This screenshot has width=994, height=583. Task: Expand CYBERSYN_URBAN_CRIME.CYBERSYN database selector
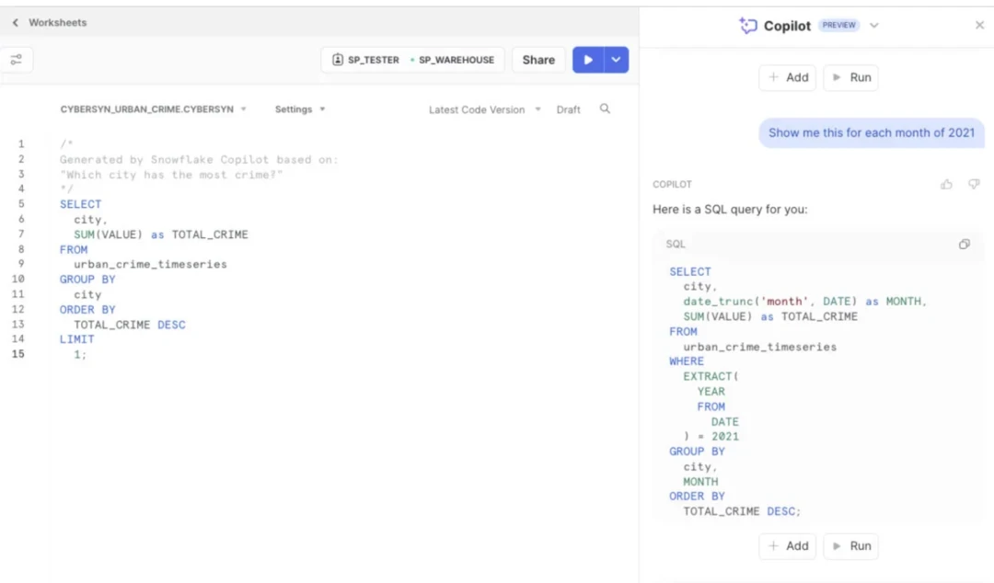(154, 109)
